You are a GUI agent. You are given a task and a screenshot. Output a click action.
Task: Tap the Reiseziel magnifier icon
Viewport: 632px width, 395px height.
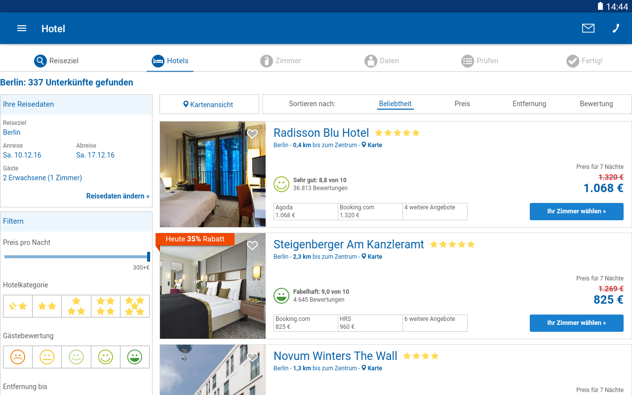coord(40,61)
